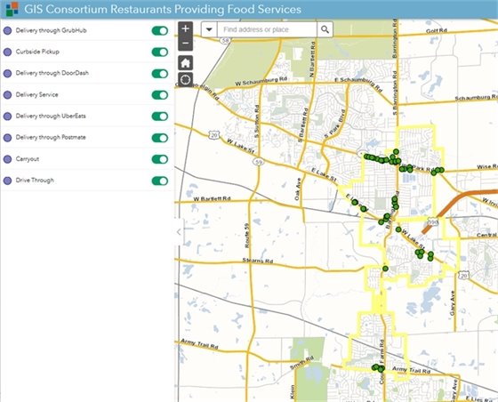Click the search magnifier button
Viewport: 498px width, 402px height.
coord(325,29)
